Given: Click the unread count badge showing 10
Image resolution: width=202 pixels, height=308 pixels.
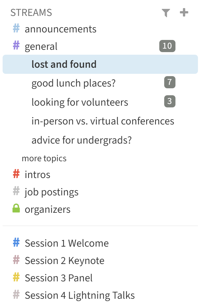Looking at the screenshot, I should click(x=167, y=46).
